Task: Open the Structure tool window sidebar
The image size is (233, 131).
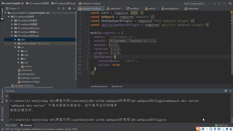Action: pos(2,96)
